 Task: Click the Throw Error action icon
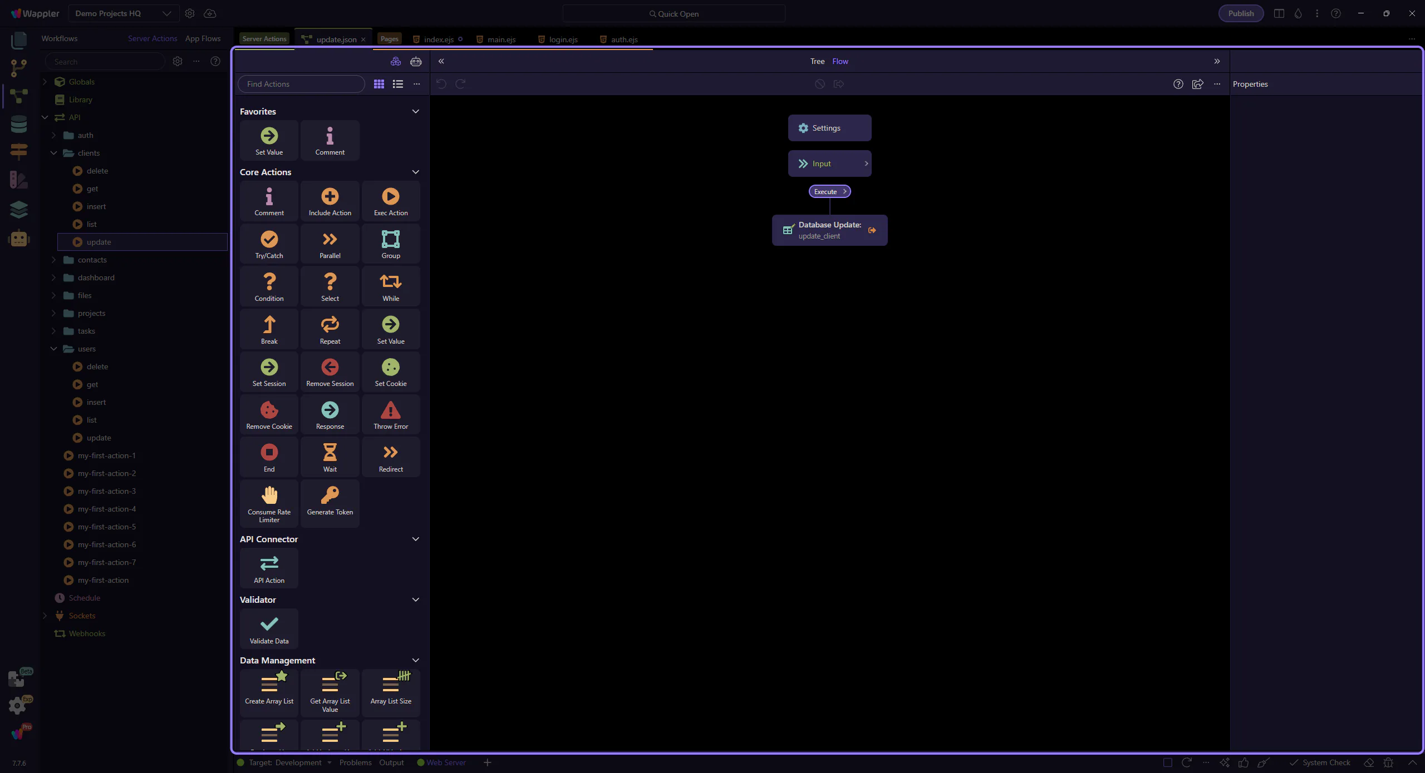pyautogui.click(x=390, y=410)
